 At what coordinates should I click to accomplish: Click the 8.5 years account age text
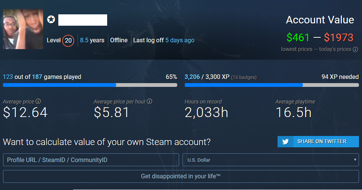click(92, 40)
